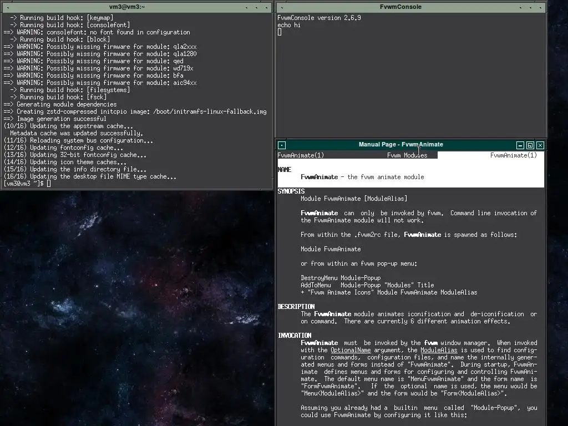
Task: Click the underlined OptionalName word
Action: [351, 351]
